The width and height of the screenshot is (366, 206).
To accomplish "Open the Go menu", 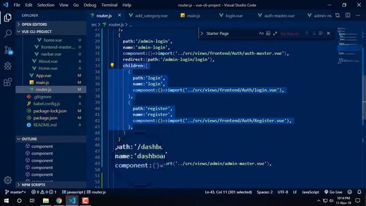I will [76, 5].
